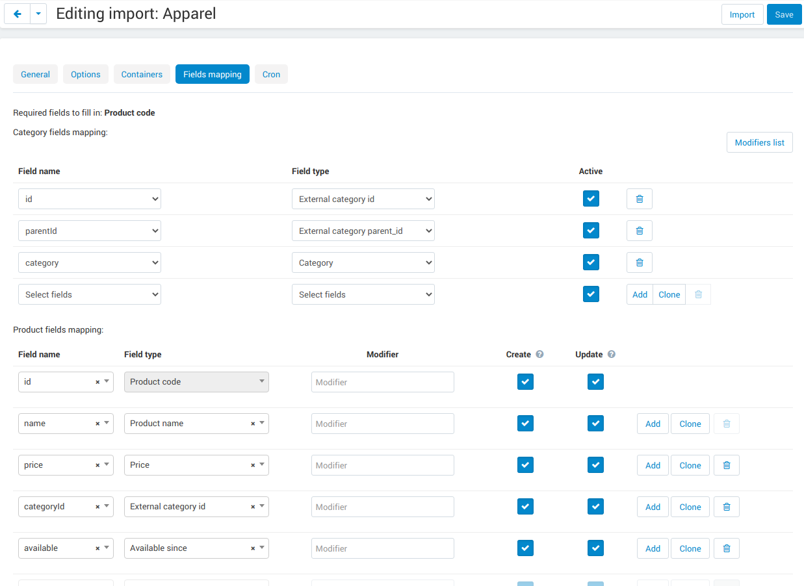Delete the parentId category mapping row

click(x=639, y=231)
